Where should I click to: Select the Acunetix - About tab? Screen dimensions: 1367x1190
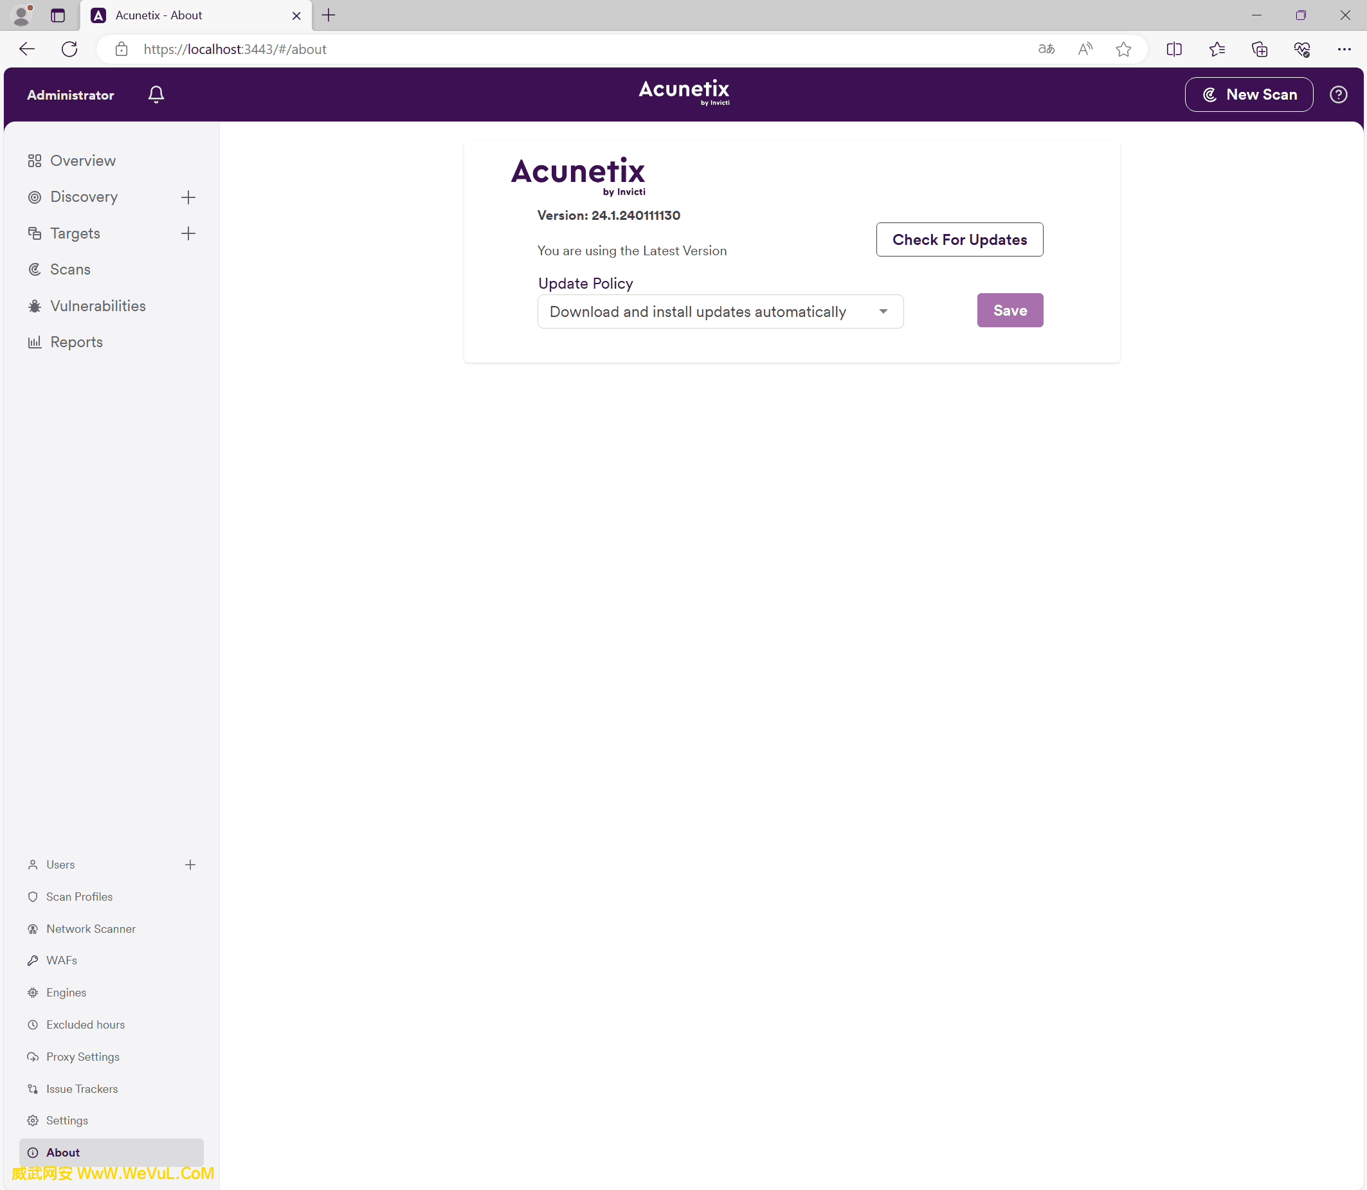(196, 15)
